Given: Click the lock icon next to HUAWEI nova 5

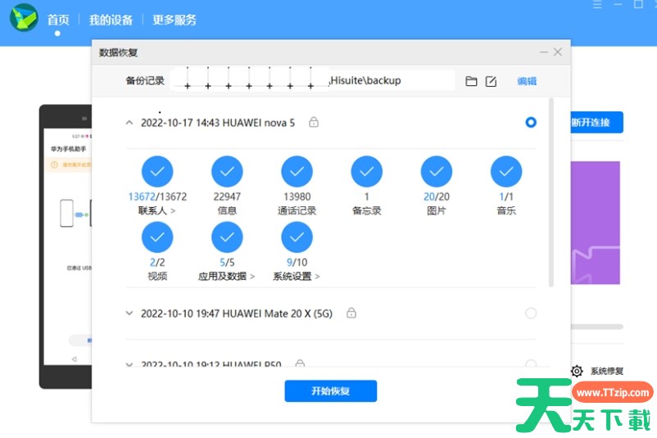Looking at the screenshot, I should click(x=313, y=122).
